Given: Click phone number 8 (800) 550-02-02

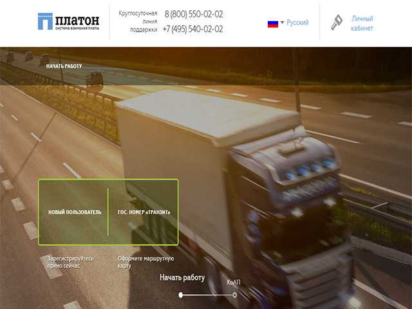Looking at the screenshot, I should click(x=194, y=14).
